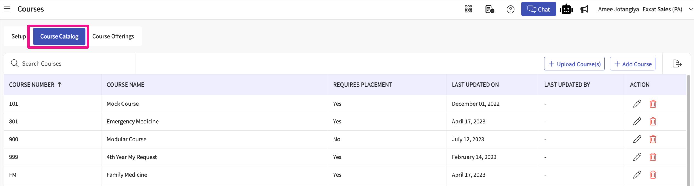The image size is (694, 186).
Task: Click the megaphone announcements icon
Action: [x=584, y=9]
